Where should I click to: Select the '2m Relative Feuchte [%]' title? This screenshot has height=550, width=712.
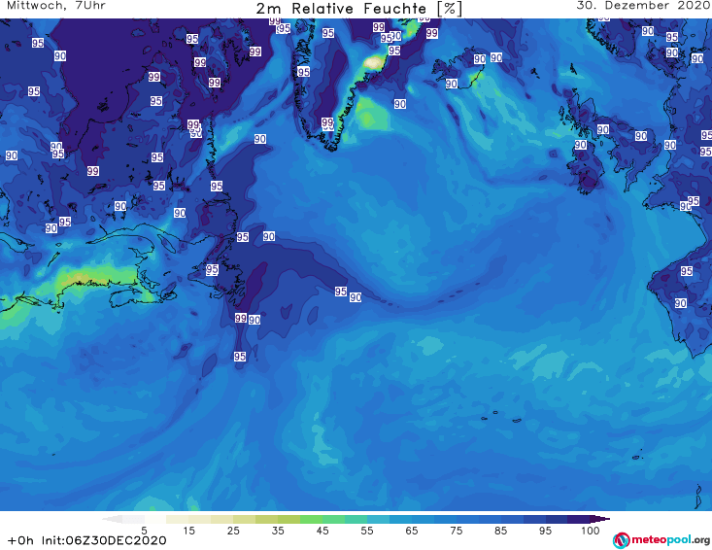tap(358, 9)
